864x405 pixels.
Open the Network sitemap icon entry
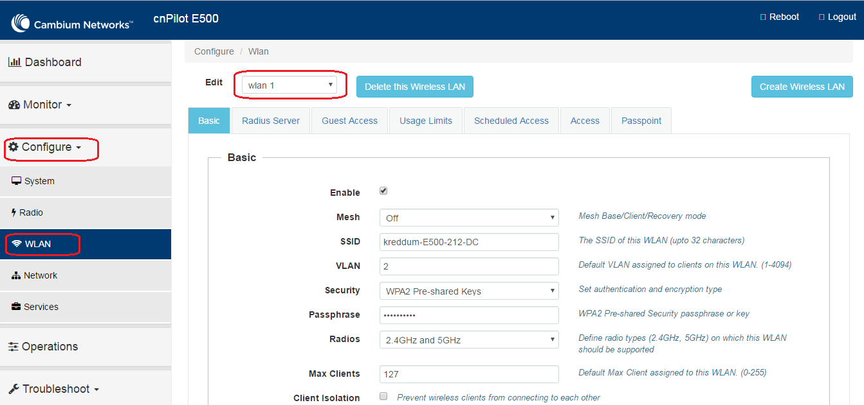(x=17, y=275)
